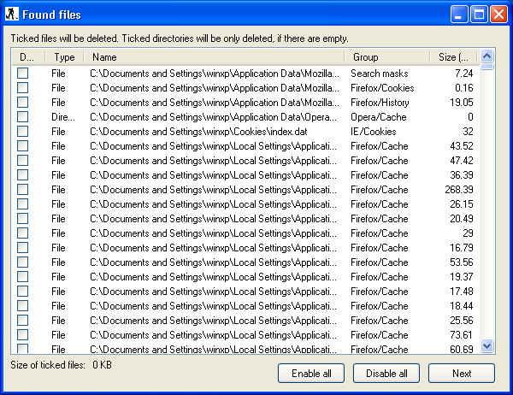Tick the checkbox for the 25.56 size row
Screen dimensions: 513x395
click(x=23, y=321)
